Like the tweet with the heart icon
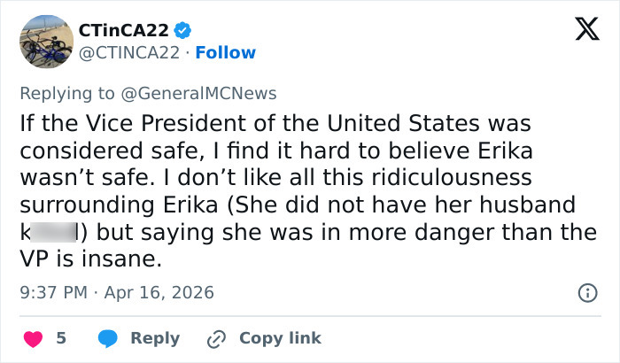 [x=33, y=338]
